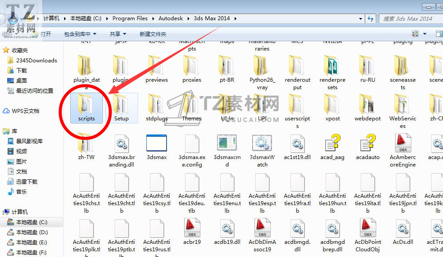Open WPS云文档 in sidebar

[x=21, y=111]
